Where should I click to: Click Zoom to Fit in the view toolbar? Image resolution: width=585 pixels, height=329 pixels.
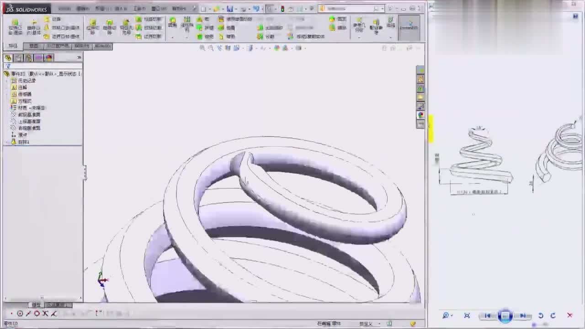[x=202, y=48]
